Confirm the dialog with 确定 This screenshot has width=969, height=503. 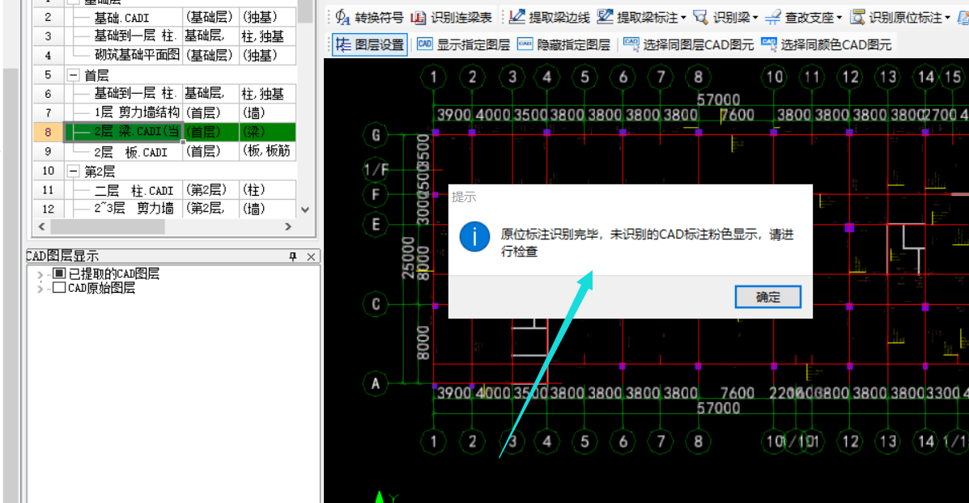coord(767,297)
